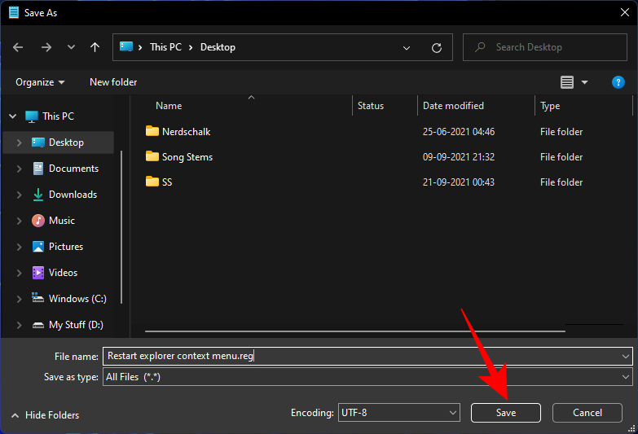Create a New folder
Screen dimensions: 638x434
click(113, 82)
